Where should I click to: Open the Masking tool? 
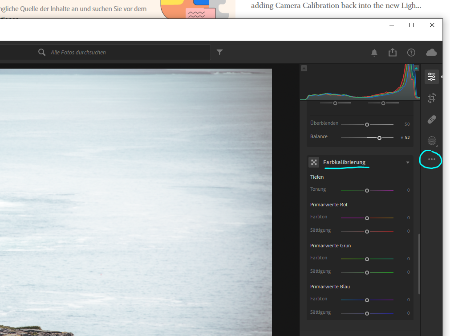(x=430, y=141)
